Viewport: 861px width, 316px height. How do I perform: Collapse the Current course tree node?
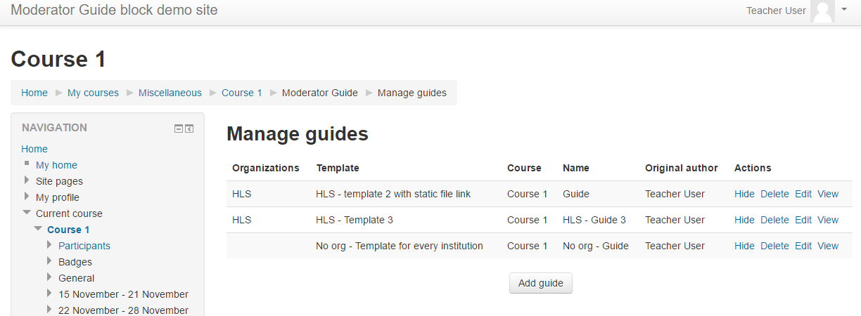[27, 213]
